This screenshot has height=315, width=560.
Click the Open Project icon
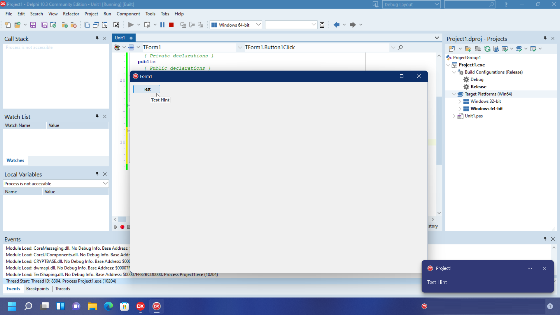(x=53, y=25)
